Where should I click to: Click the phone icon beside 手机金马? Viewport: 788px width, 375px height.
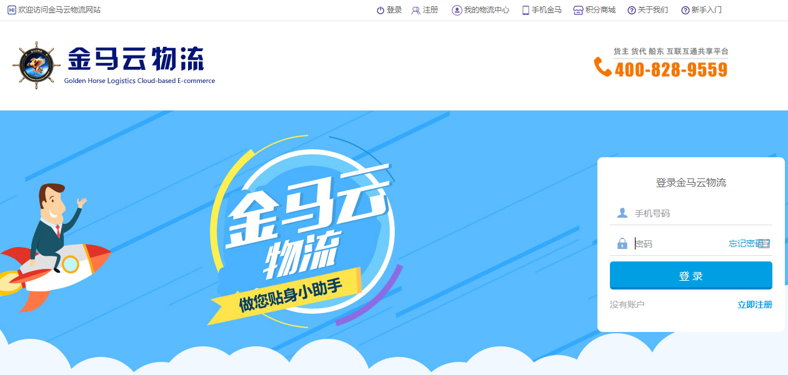click(526, 10)
